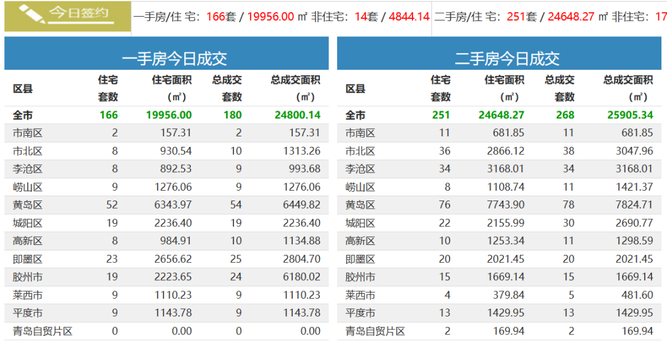Click 19956.00 total area in 一手房 table
Viewport: 667px width, 348px height.
tap(169, 115)
